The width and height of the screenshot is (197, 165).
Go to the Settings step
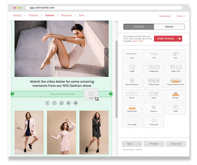coord(17,15)
